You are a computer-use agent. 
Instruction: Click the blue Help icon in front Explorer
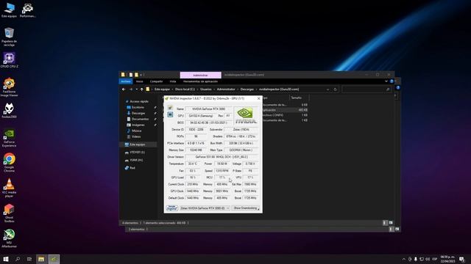tap(392, 81)
